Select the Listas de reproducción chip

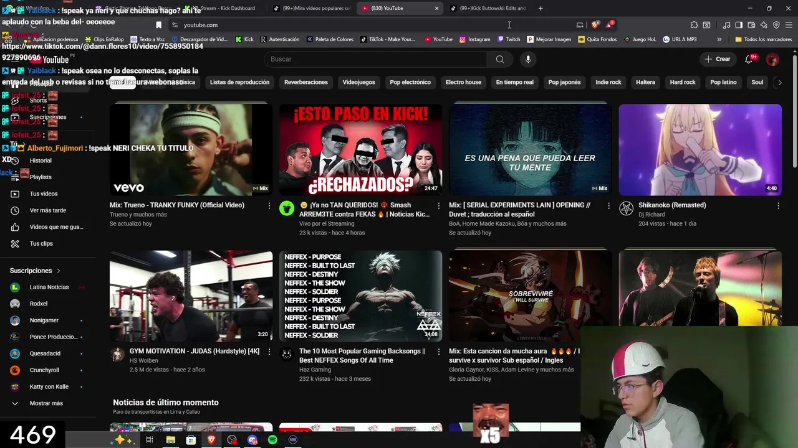click(x=239, y=82)
